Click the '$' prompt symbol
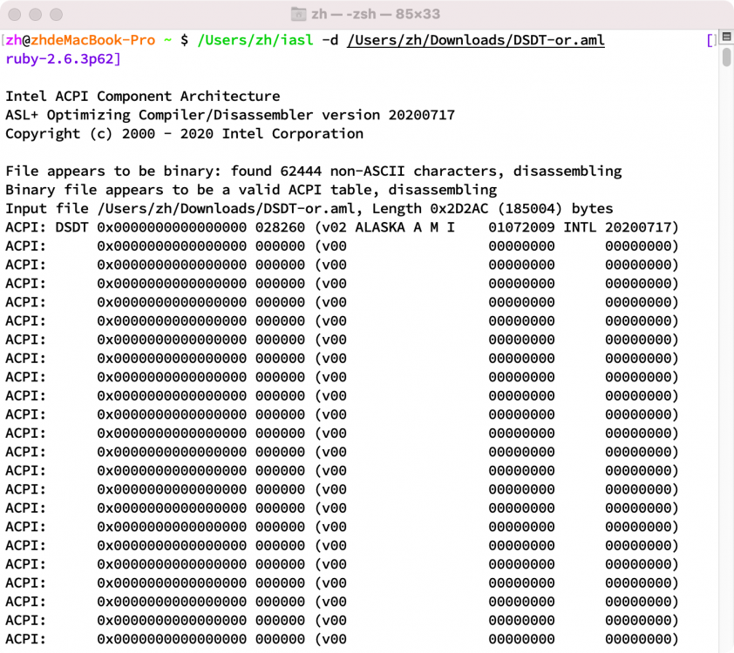The image size is (734, 653). click(x=185, y=40)
